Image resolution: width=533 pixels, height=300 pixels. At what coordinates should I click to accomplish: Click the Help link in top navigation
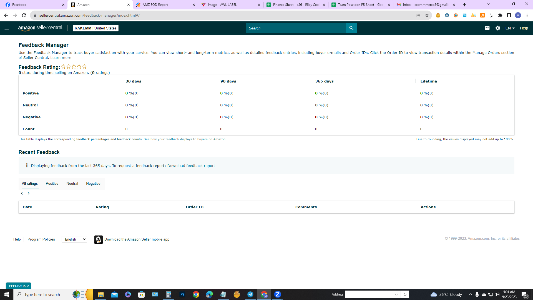pyautogui.click(x=524, y=28)
